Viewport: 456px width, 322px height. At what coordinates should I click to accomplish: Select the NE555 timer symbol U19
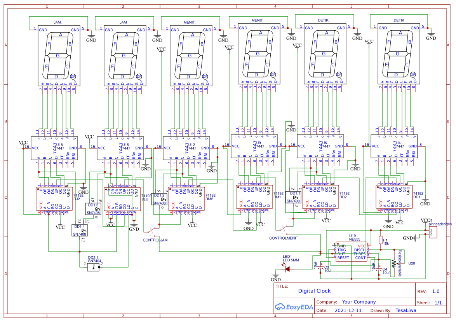click(352, 251)
